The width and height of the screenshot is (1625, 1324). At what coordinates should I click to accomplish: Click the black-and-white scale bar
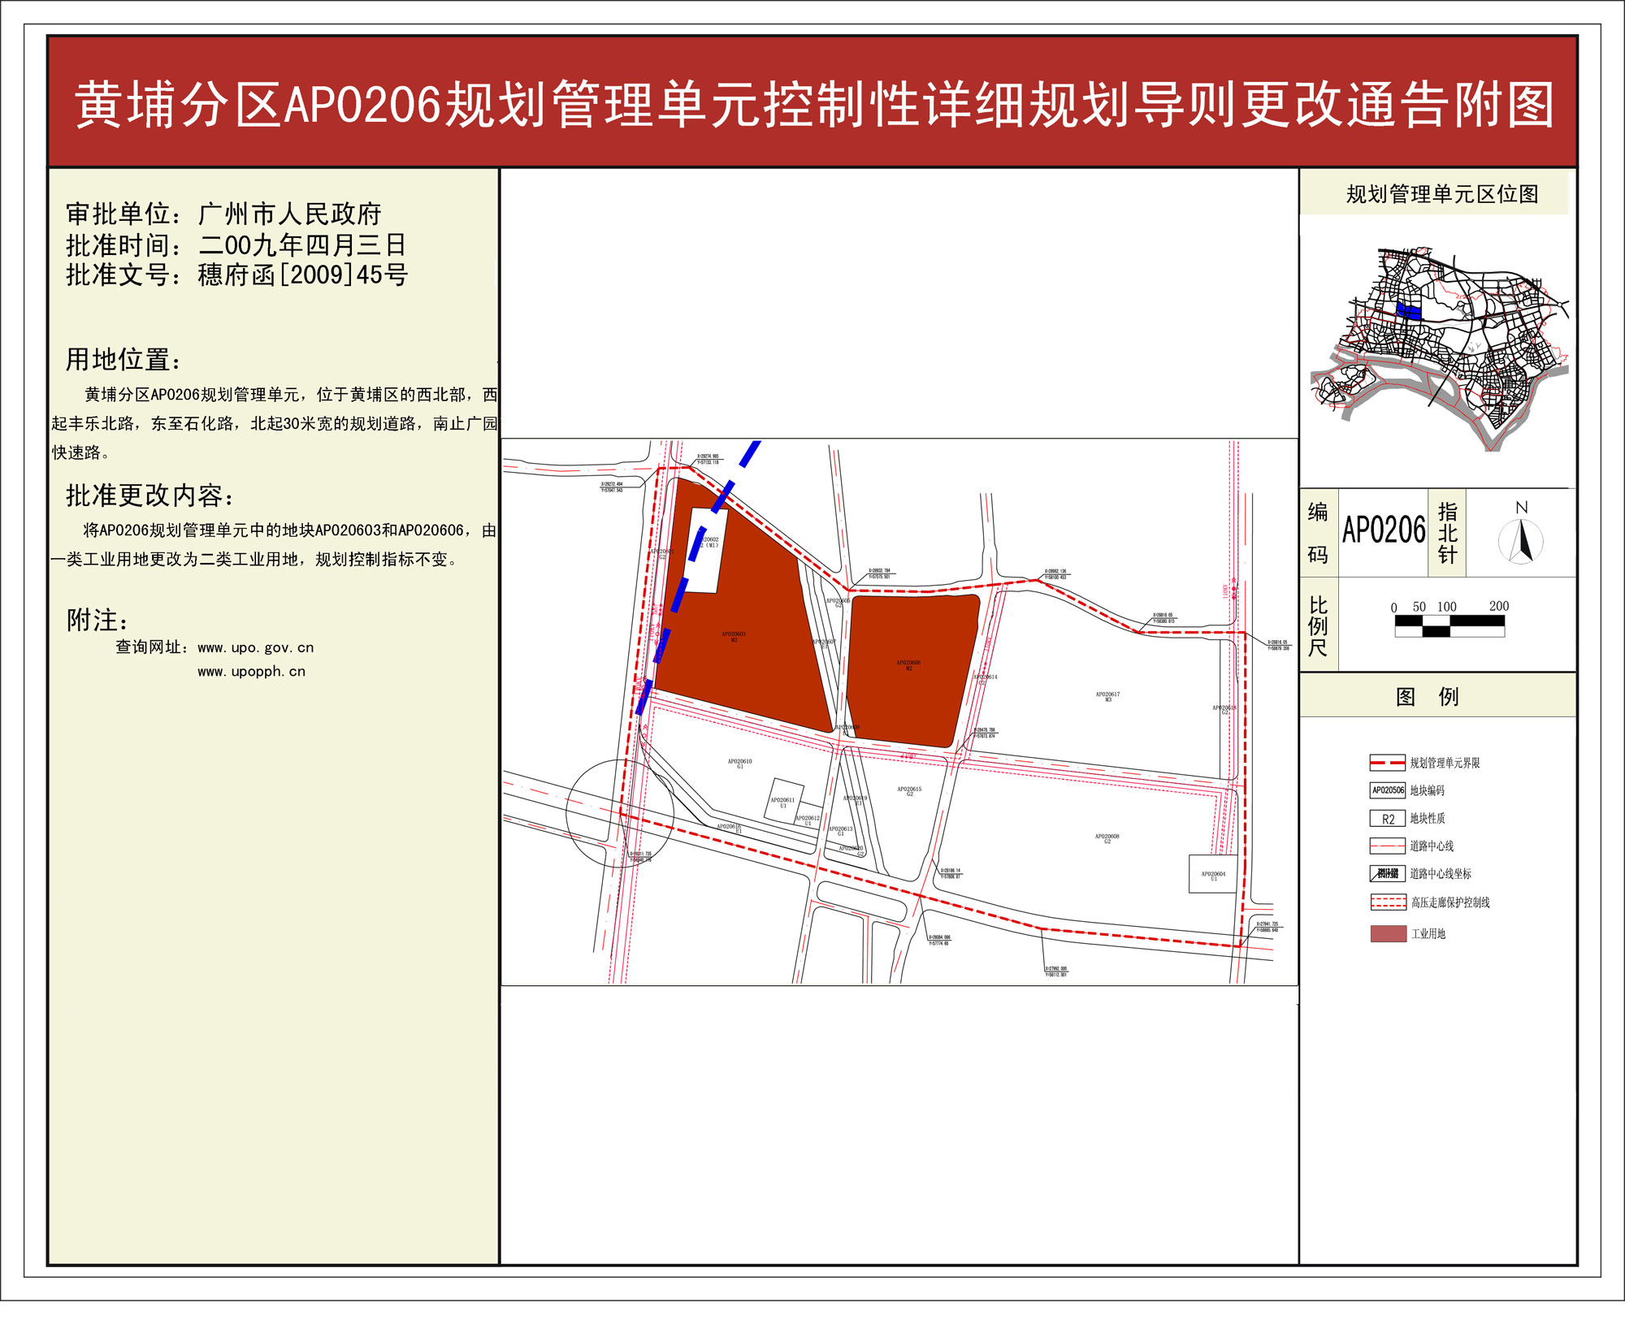point(1449,625)
